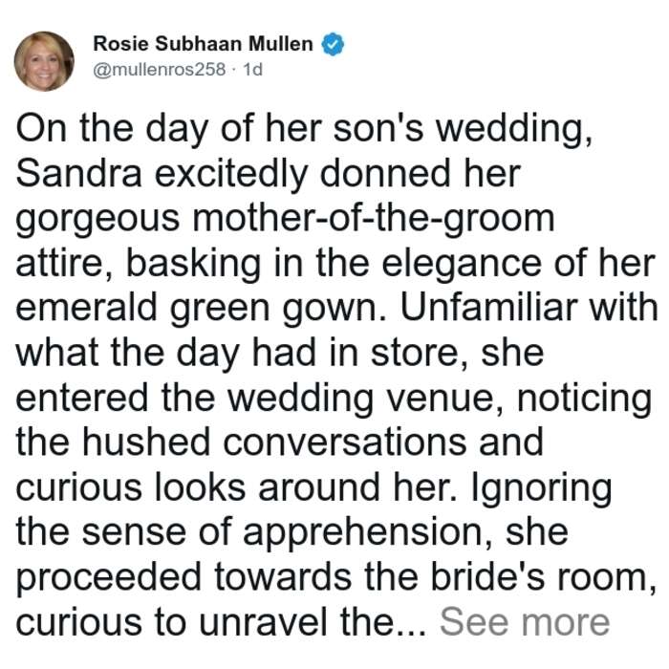The width and height of the screenshot is (669, 669).
Task: Click the word Sandra in the post
Action: [x=78, y=174]
